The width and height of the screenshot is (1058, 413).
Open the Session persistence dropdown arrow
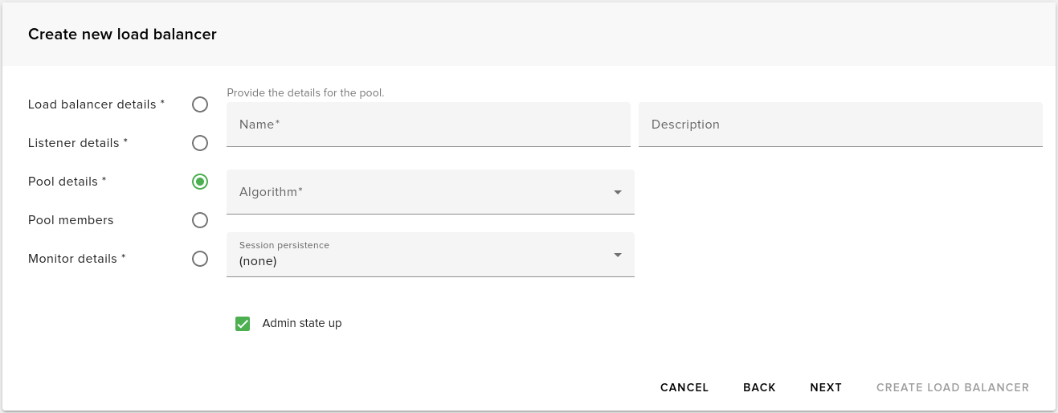(x=618, y=255)
